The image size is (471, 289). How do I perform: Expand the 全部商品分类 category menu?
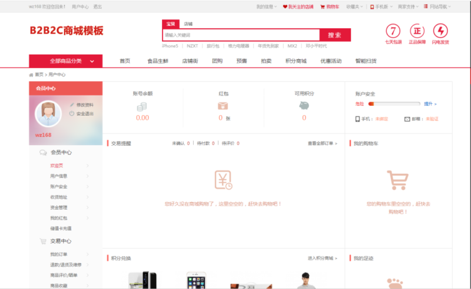[x=66, y=61]
